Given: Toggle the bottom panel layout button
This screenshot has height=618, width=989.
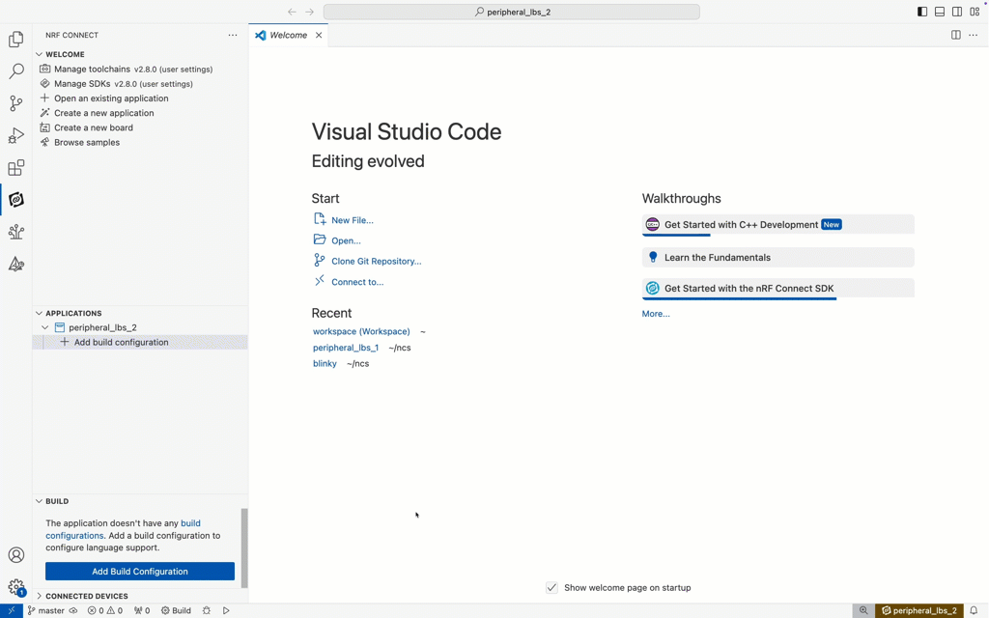Looking at the screenshot, I should [x=940, y=12].
